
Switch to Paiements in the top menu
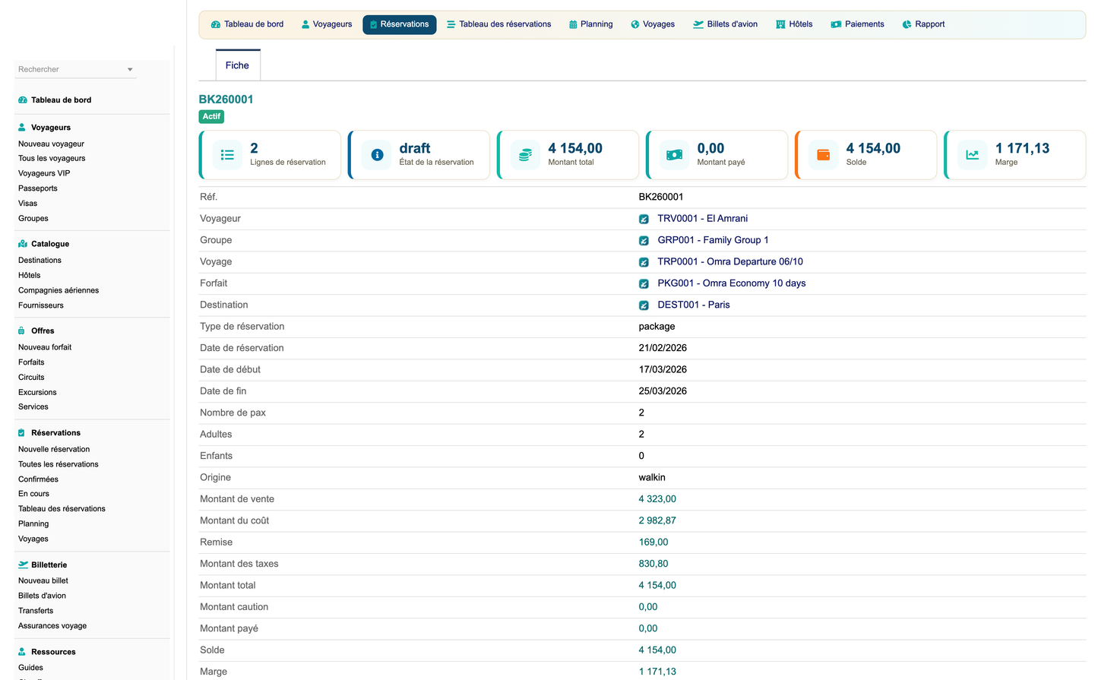pos(857,24)
